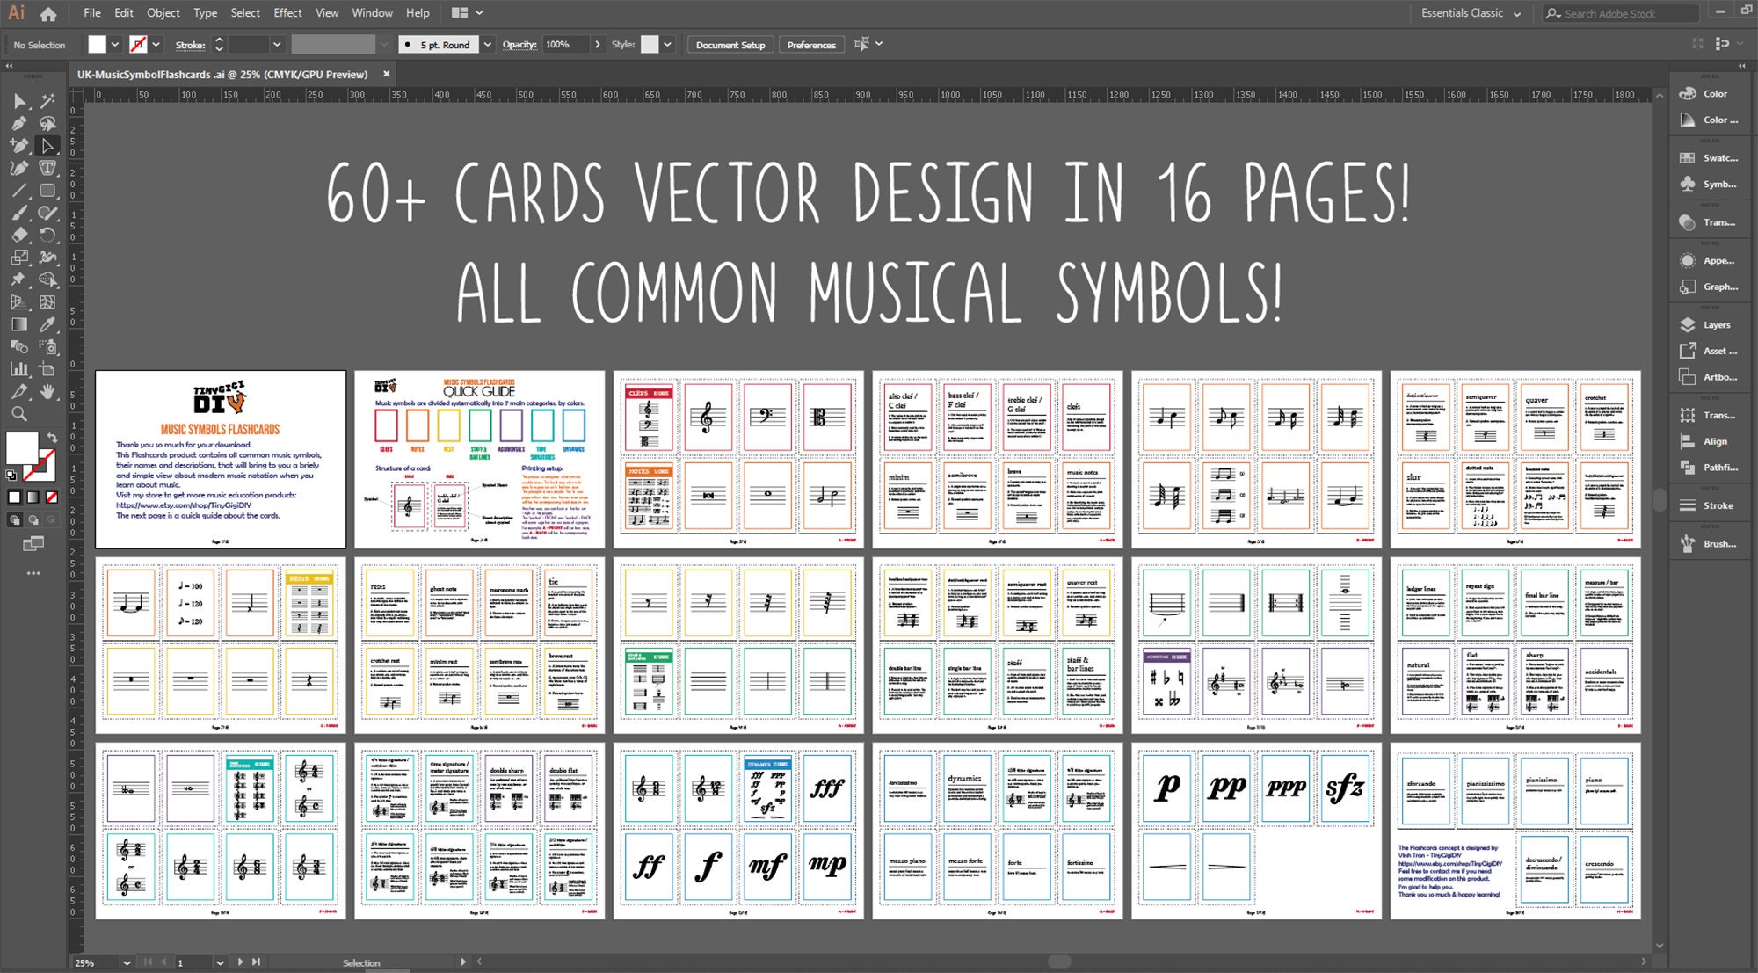The image size is (1758, 973).
Task: Select the Type tool
Action: tap(47, 167)
